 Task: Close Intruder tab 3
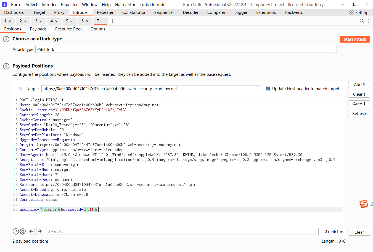[41, 21]
